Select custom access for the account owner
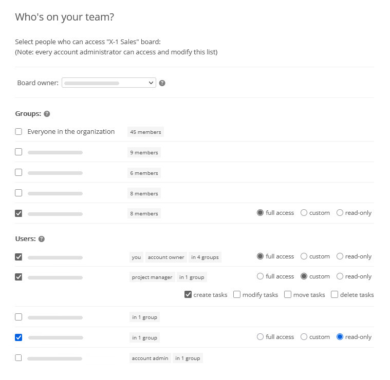390x380 pixels. point(304,256)
